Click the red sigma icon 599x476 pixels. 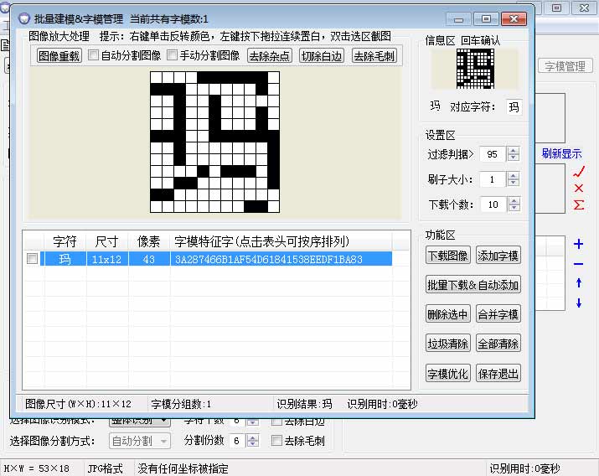(578, 205)
